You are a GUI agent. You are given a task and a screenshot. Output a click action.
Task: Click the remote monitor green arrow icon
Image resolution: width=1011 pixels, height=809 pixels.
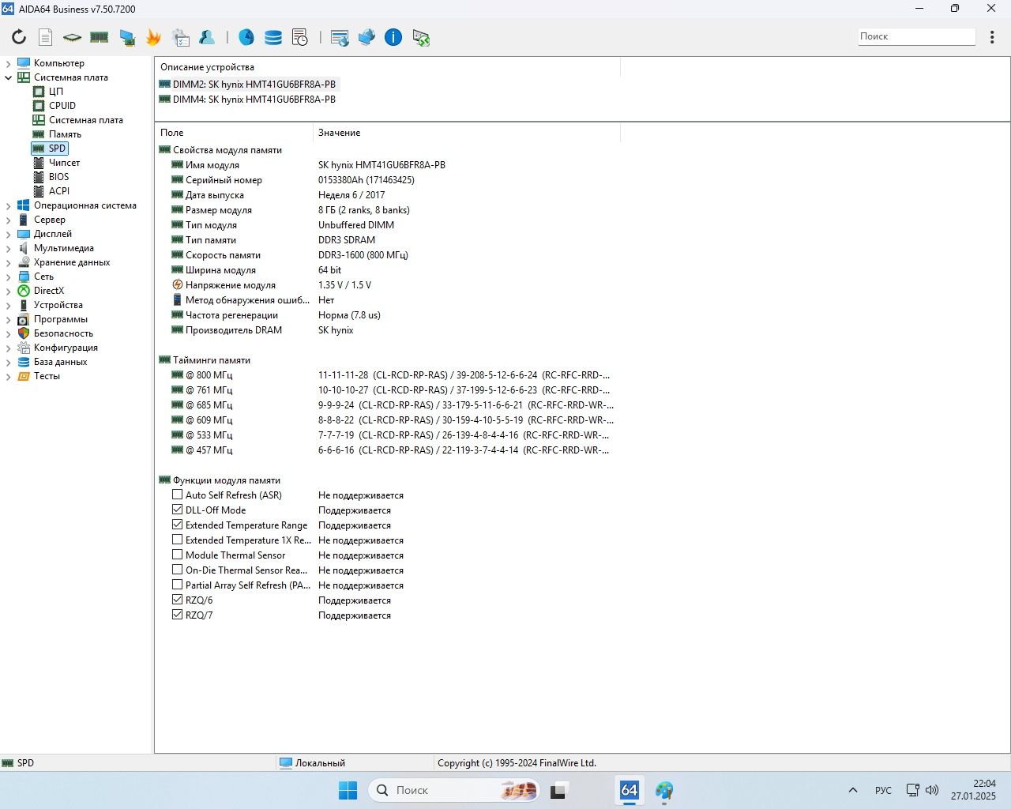[x=421, y=37]
